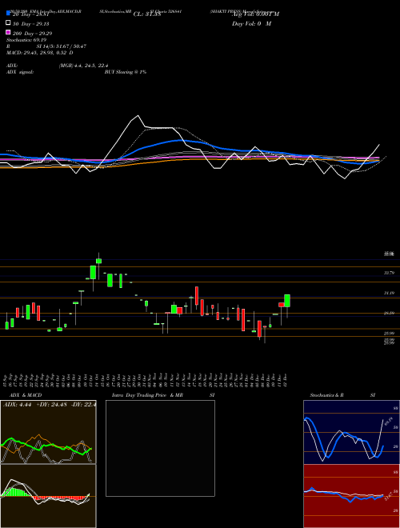Image resolution: width=400 pixels, height=528 pixels.
Task: Click the 'Intra Day Trading Price & MRSI' title
Action: (x=163, y=395)
